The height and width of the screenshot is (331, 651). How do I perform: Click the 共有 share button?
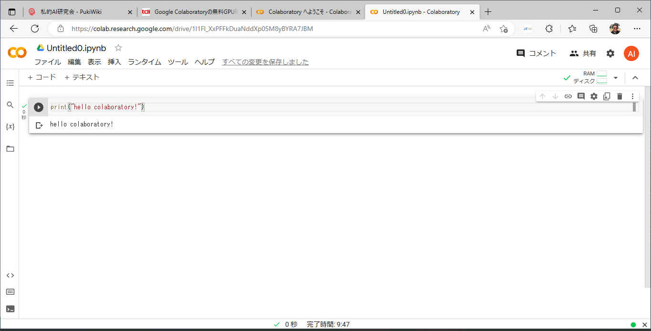coord(583,53)
